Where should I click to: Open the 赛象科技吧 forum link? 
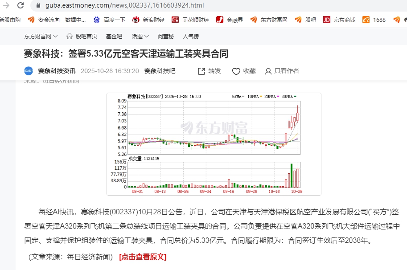click(x=160, y=71)
